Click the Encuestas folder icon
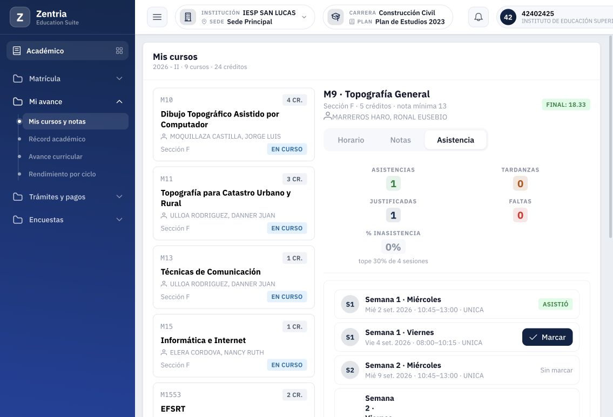This screenshot has height=417, width=613. pyautogui.click(x=18, y=220)
